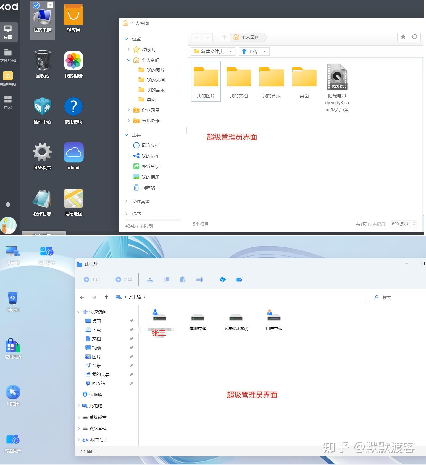Click the star favorite icon in address bar
The image size is (426, 465).
(403, 37)
